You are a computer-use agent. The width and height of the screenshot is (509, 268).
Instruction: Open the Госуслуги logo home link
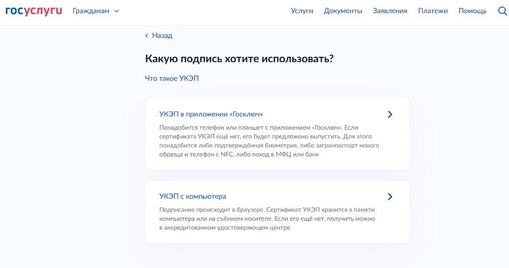tap(34, 11)
